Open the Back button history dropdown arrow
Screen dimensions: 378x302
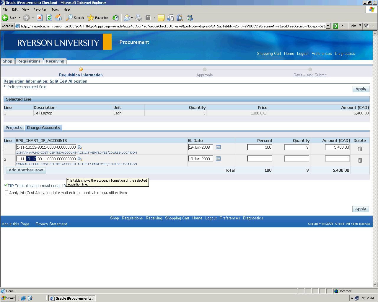pyautogui.click(x=20, y=18)
